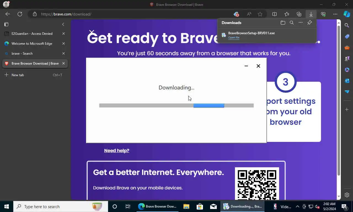
Task: Close the E2Guardian tab
Action: [x=63, y=34]
